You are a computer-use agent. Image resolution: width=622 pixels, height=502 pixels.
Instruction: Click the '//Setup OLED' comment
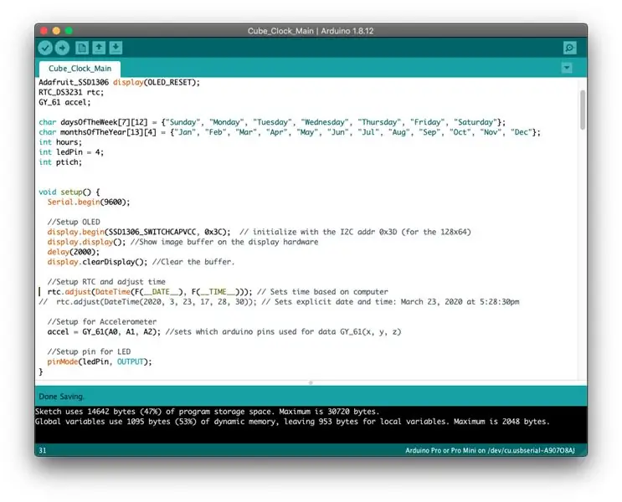pos(74,222)
